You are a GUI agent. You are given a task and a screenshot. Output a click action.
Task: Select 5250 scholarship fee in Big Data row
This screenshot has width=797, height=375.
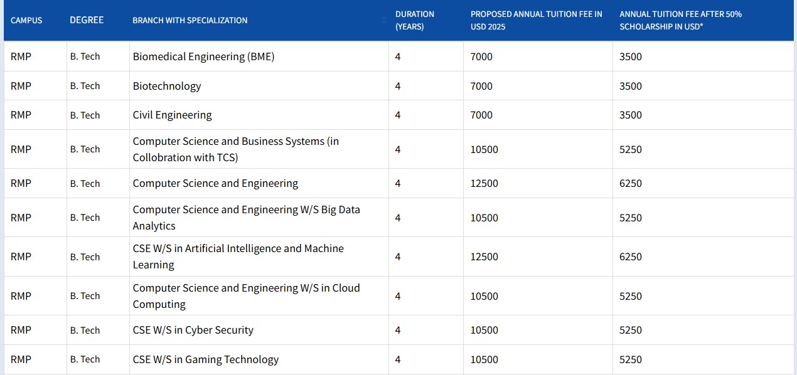(x=631, y=218)
